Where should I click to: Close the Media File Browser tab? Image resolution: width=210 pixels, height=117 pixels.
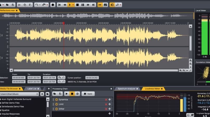20,89
